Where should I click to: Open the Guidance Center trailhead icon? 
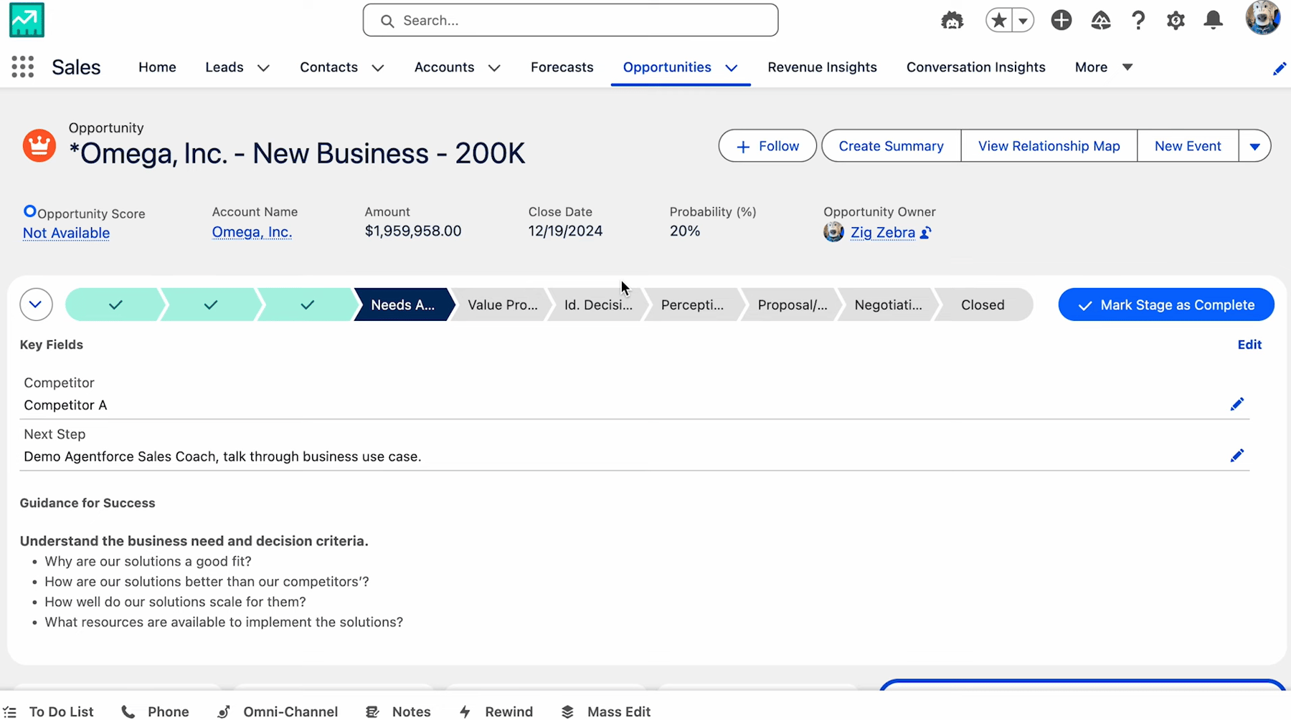[1101, 20]
